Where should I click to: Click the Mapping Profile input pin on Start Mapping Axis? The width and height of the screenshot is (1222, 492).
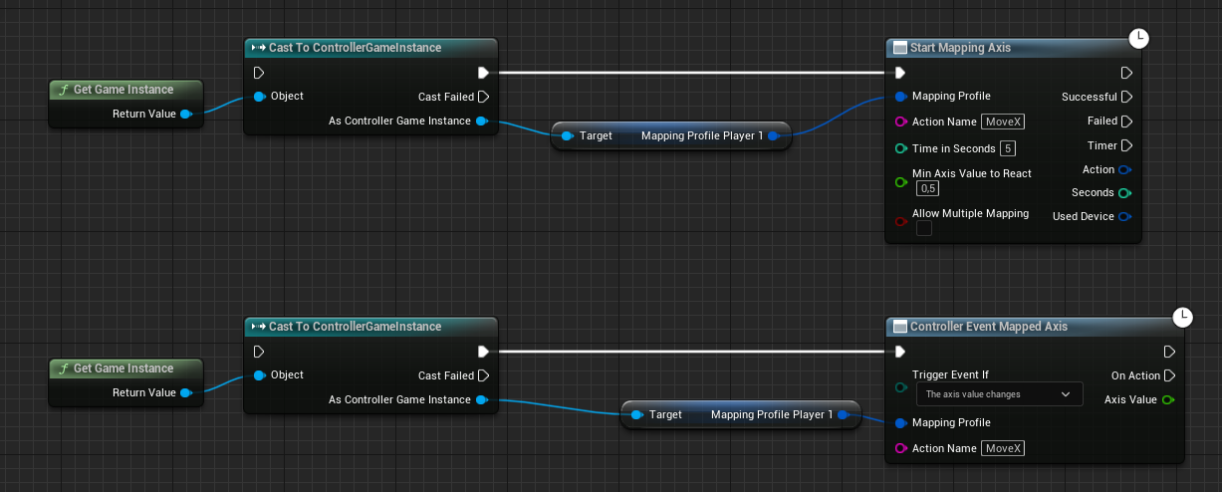900,97
